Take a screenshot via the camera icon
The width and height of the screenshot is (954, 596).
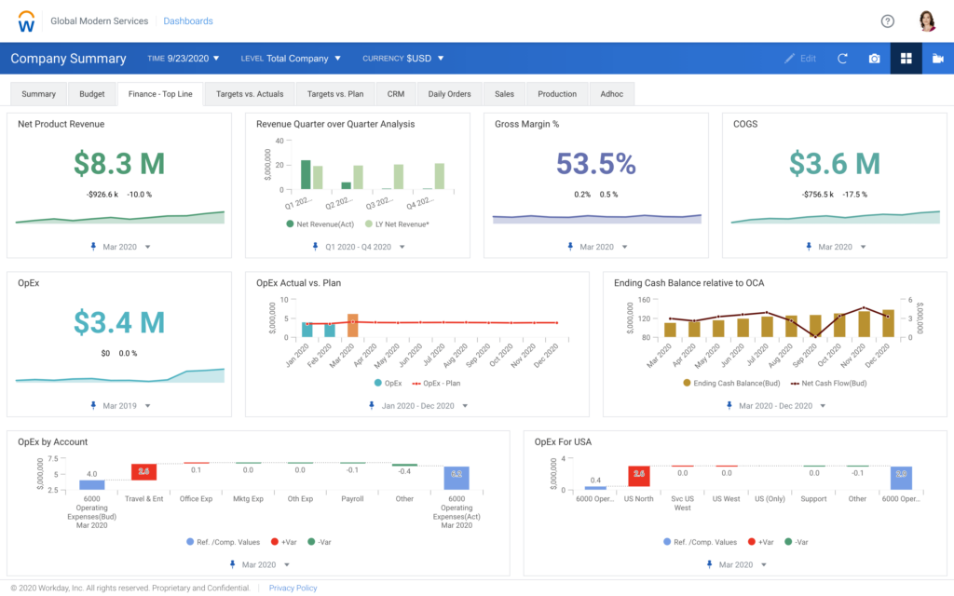(x=874, y=58)
